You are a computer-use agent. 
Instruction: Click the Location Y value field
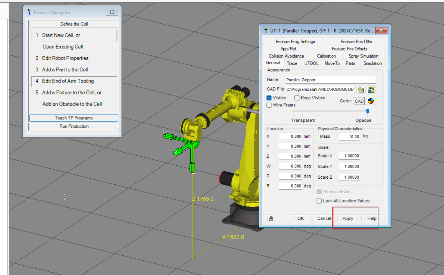pyautogui.click(x=291, y=146)
